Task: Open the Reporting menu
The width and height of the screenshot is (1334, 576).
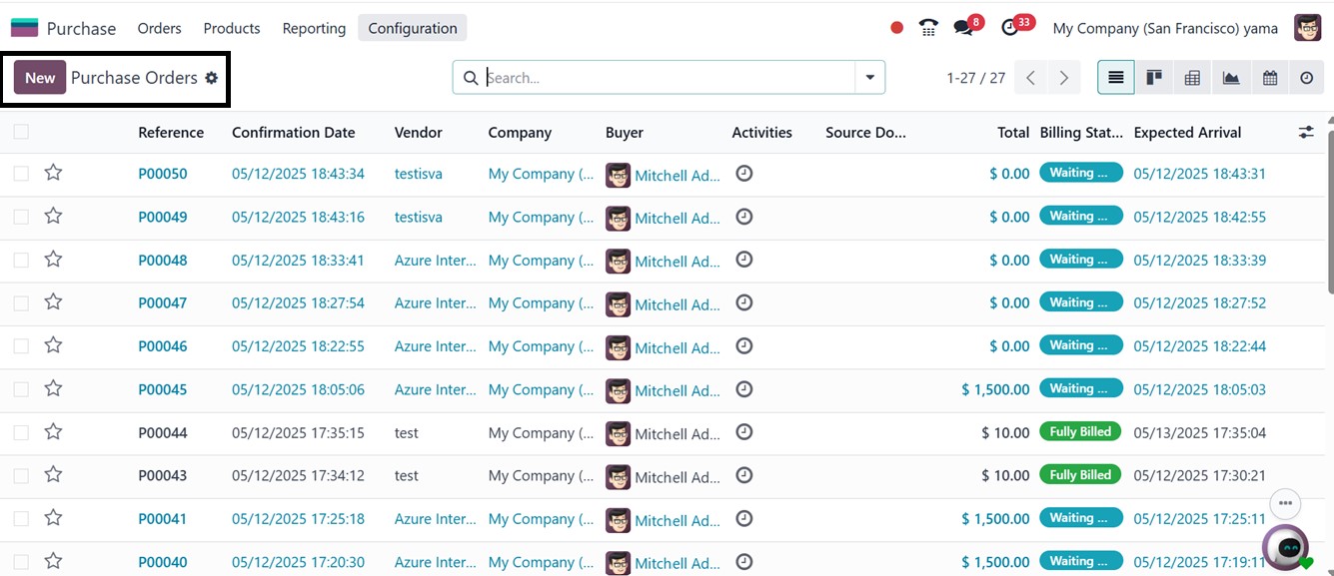Action: [314, 28]
